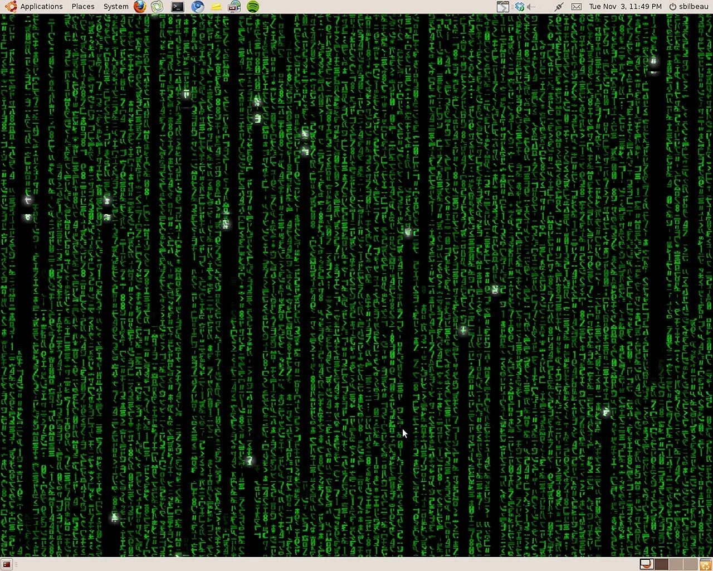
Task: Open the Applications menu
Action: click(x=34, y=7)
